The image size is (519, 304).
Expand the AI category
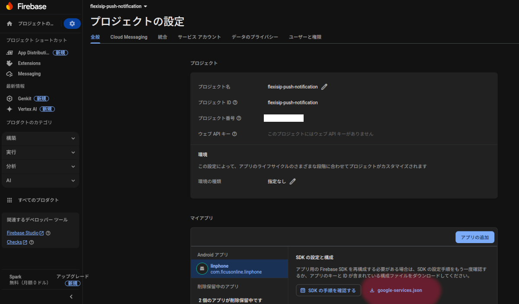pos(40,180)
